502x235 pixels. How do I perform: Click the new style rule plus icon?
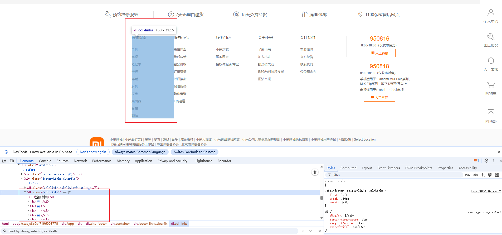pyautogui.click(x=483, y=175)
